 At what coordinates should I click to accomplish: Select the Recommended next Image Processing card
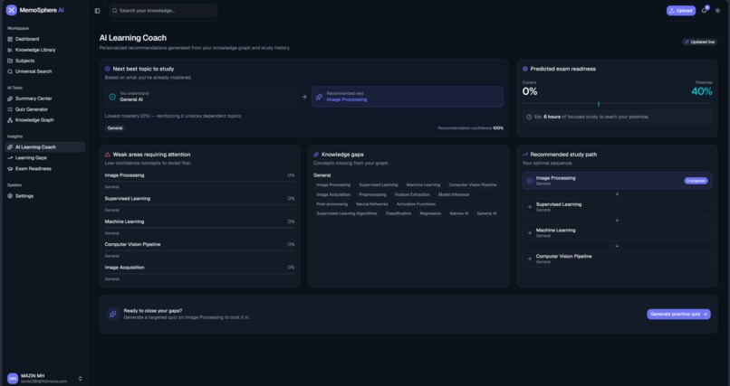[x=408, y=97]
